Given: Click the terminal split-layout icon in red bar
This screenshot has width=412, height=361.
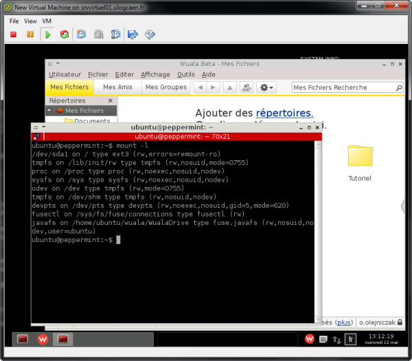Looking at the screenshot, I should tap(36, 137).
